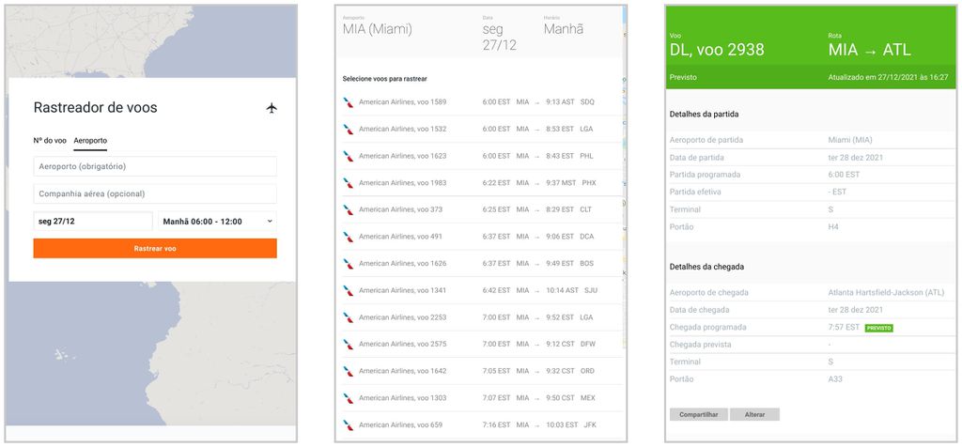Click the 10:14 AST arrival time
This screenshot has width=962, height=447.
coord(562,290)
